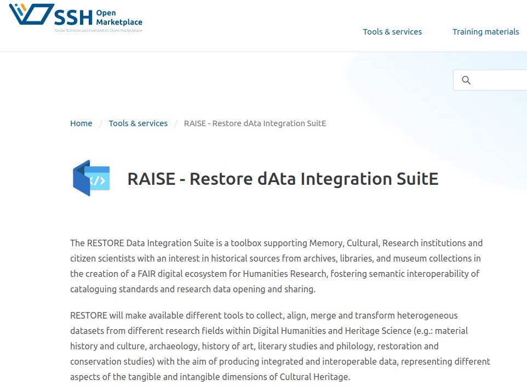Go to Home via breadcrumb

81,123
